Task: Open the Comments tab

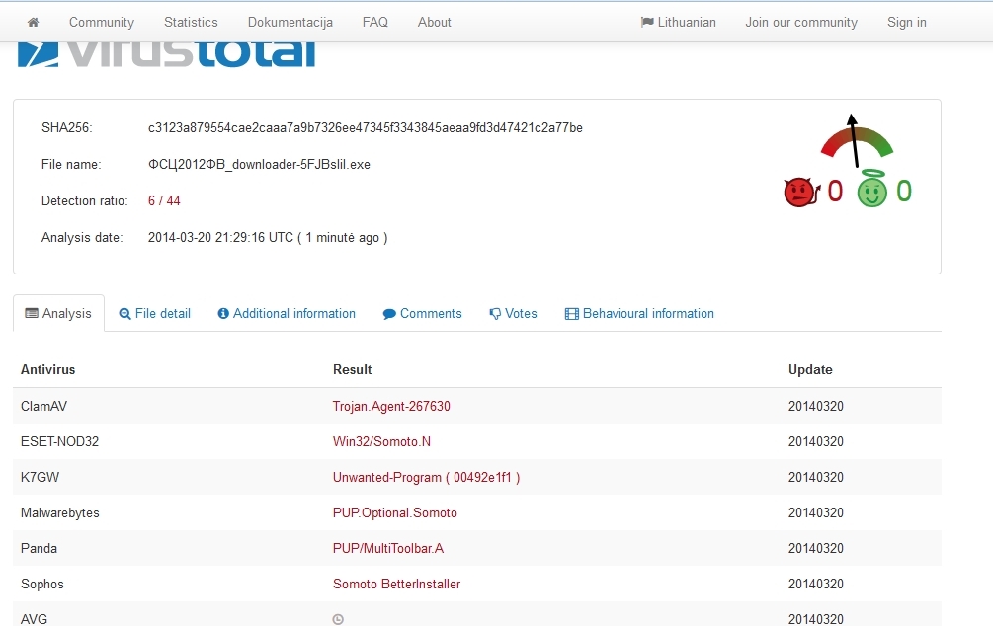Action: point(422,313)
